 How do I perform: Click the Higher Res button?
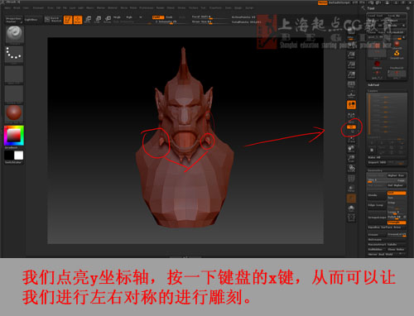click(x=396, y=175)
